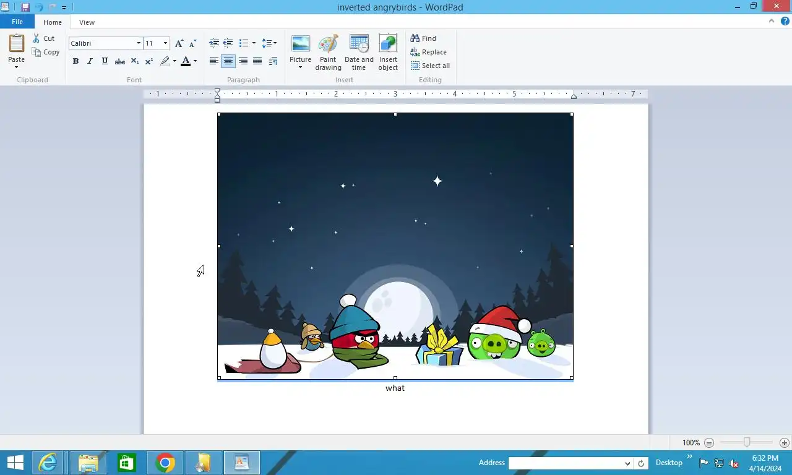The width and height of the screenshot is (792, 475).
Task: Apply the font color A swatch
Action: pyautogui.click(x=186, y=61)
